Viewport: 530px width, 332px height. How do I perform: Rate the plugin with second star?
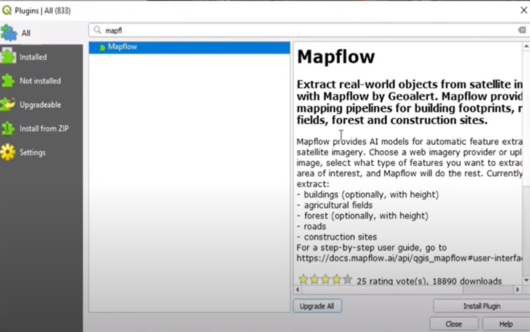[x=315, y=279]
